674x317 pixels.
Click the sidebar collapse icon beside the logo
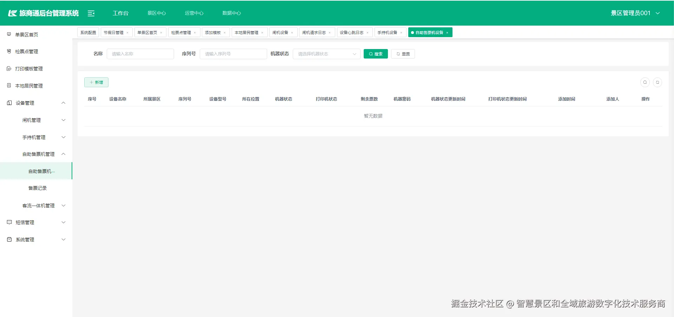tap(91, 13)
